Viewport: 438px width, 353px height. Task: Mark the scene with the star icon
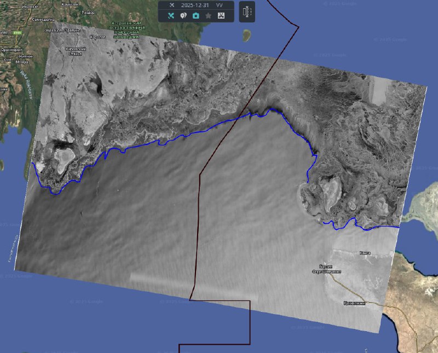[208, 16]
